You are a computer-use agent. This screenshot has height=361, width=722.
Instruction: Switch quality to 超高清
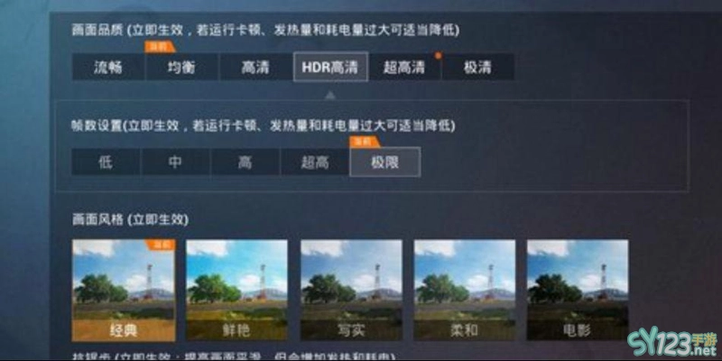coord(404,67)
